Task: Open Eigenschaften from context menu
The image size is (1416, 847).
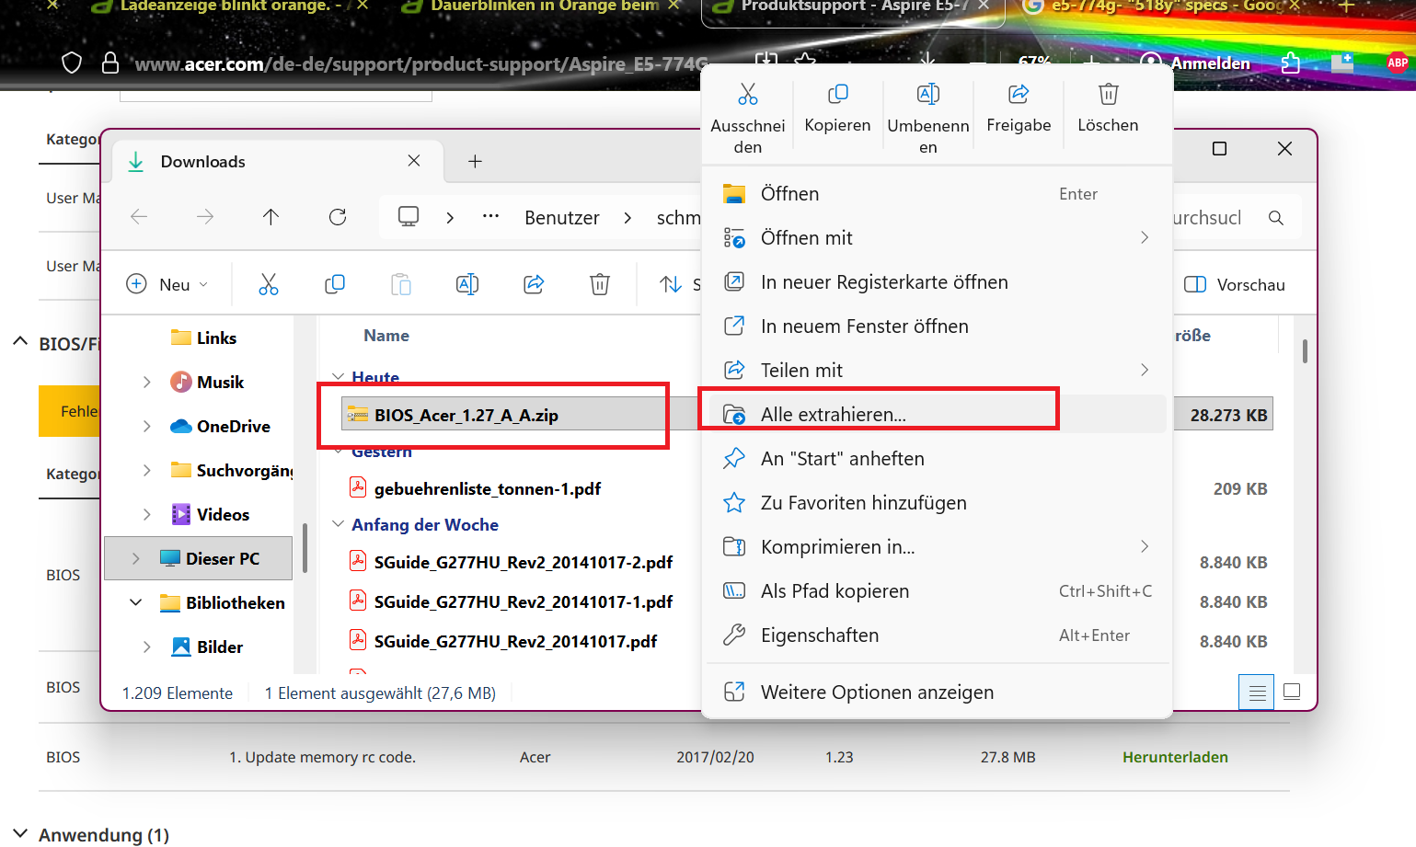Action: pos(937,635)
